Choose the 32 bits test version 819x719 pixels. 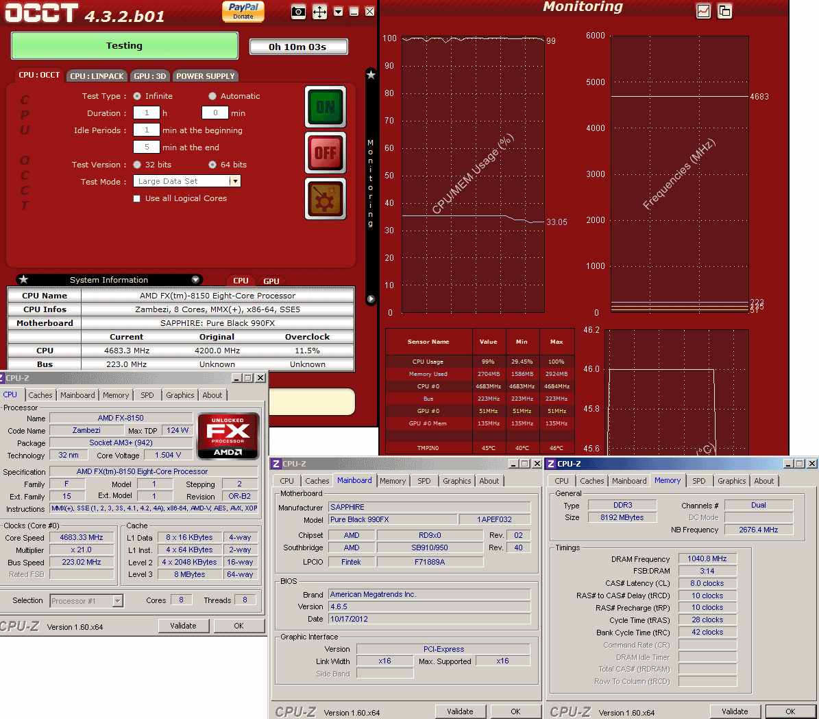click(137, 165)
